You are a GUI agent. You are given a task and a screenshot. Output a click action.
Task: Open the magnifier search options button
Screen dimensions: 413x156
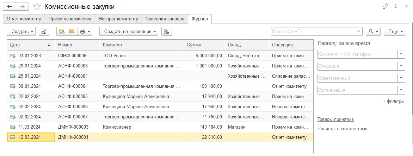tap(373, 32)
